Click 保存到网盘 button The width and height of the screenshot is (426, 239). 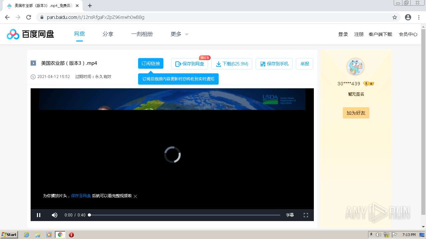click(x=190, y=64)
